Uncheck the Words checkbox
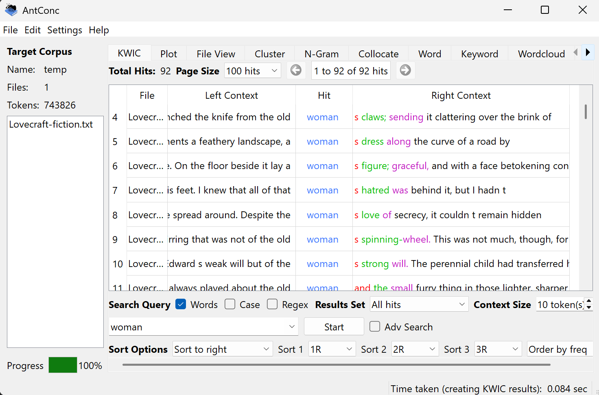 [x=181, y=304]
